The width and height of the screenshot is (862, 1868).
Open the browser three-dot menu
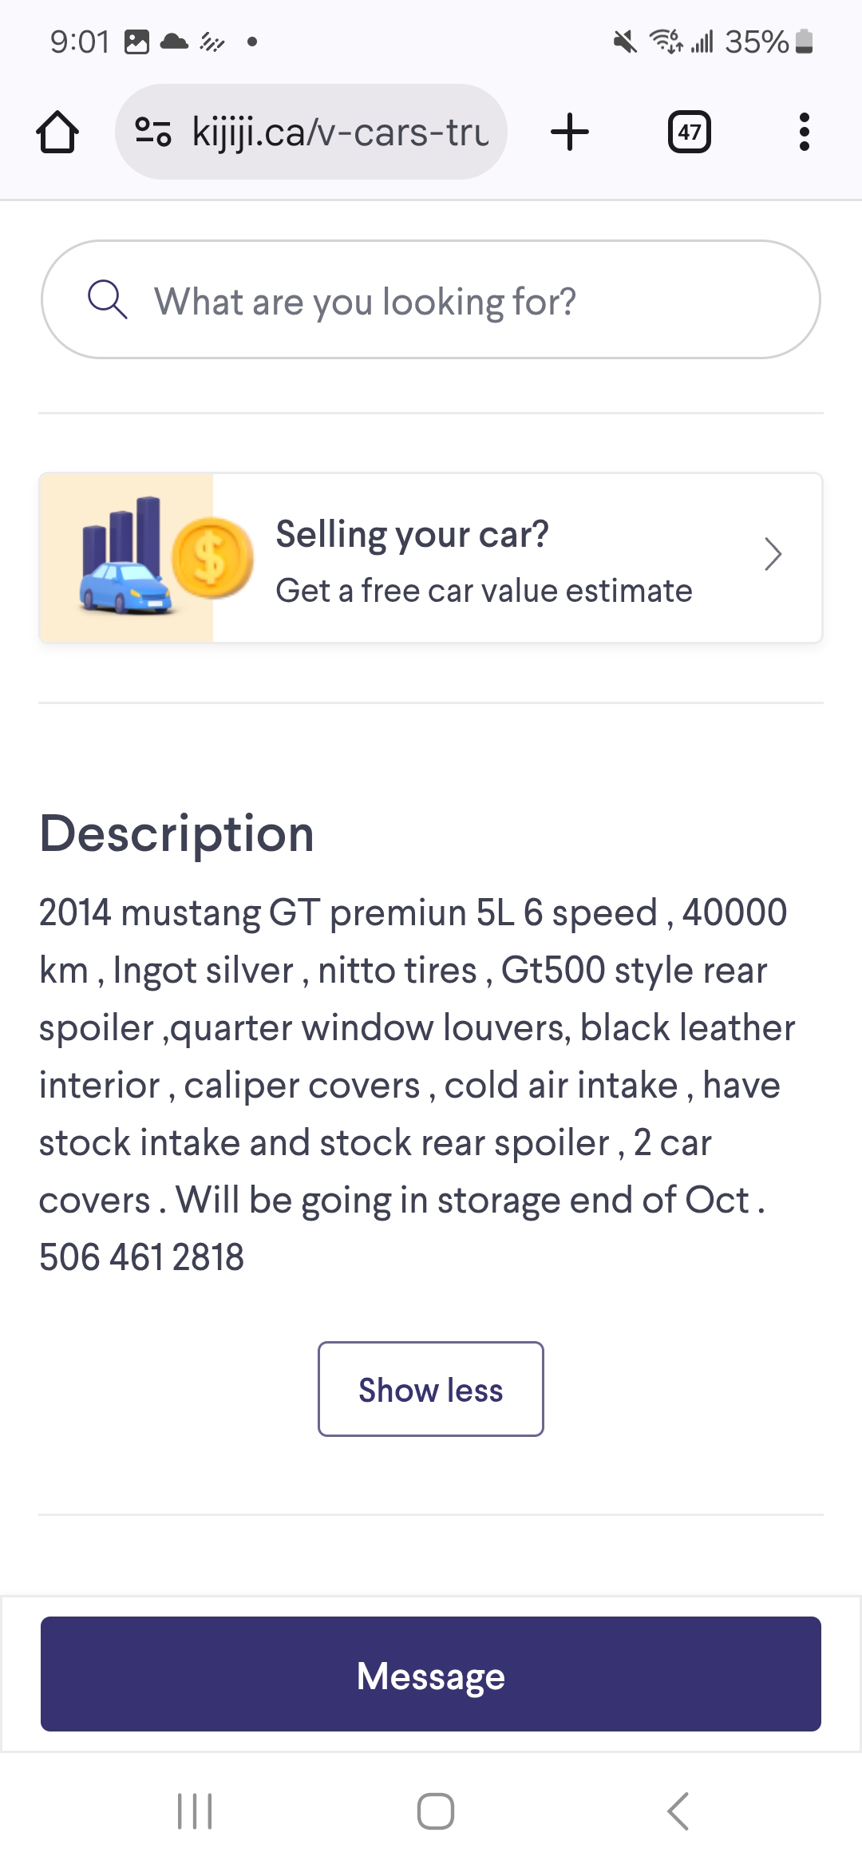click(x=804, y=132)
